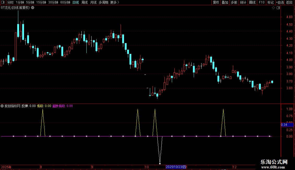This screenshot has width=295, height=170.
Task: Click the 3.60 price axis label
Action: pyautogui.click(x=289, y=88)
